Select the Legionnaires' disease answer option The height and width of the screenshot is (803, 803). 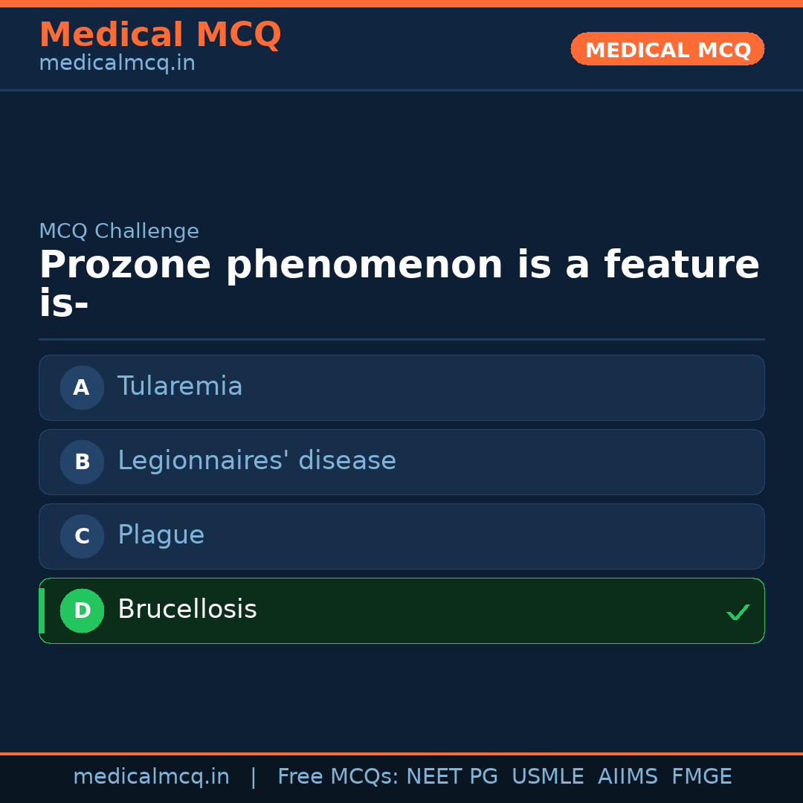(401, 462)
